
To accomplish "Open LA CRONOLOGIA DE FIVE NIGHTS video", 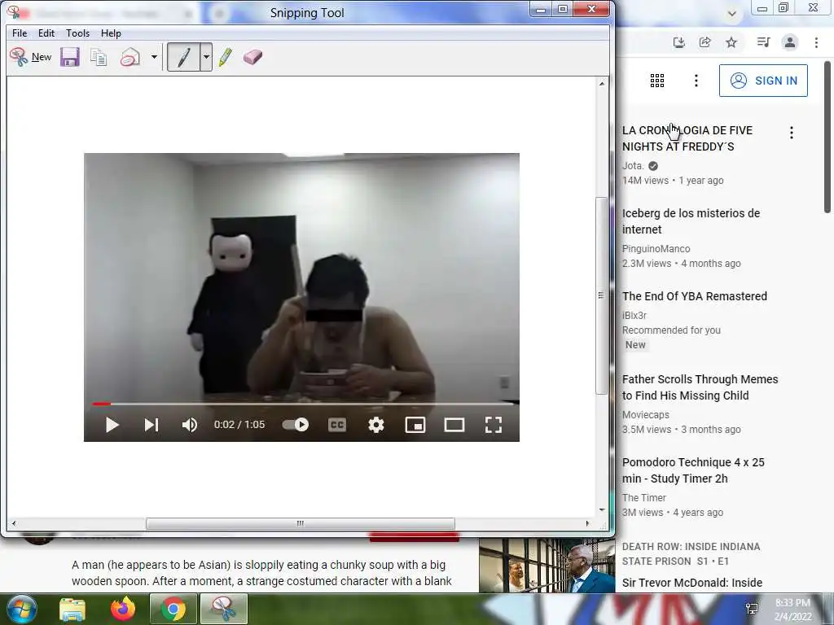I will point(687,138).
